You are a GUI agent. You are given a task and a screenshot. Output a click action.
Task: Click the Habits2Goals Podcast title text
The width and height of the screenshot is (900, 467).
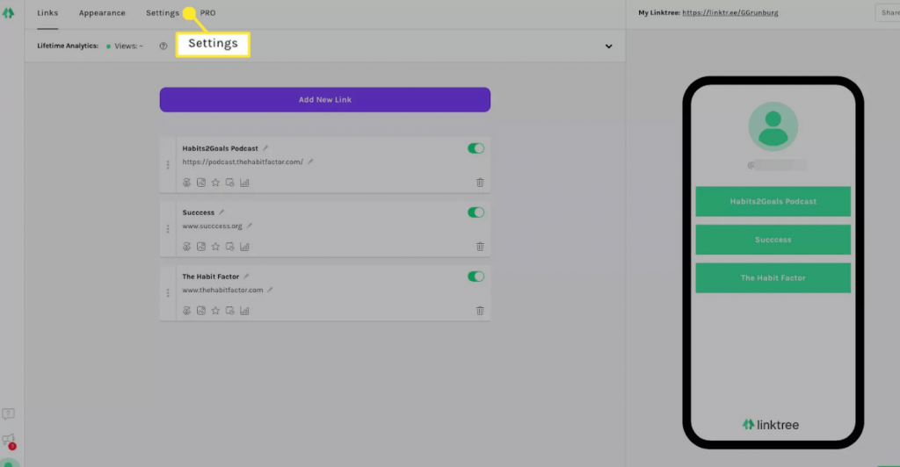pos(221,148)
